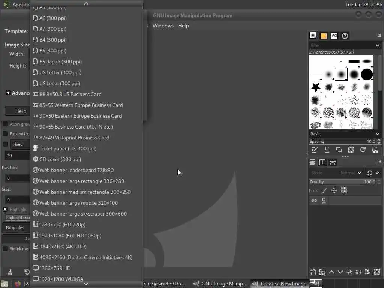Lower the layer one step

[x=340, y=272]
